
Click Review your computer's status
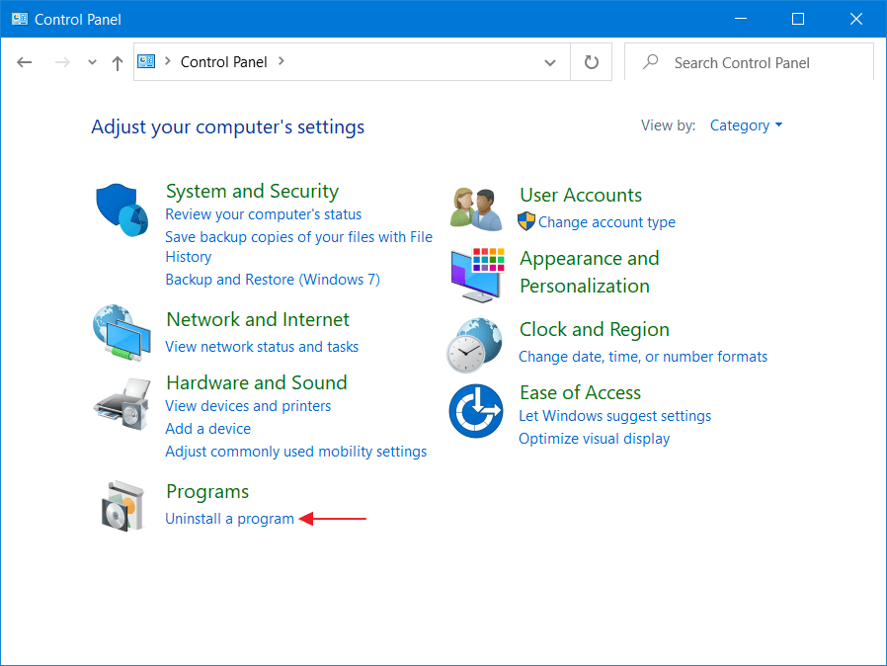point(263,214)
